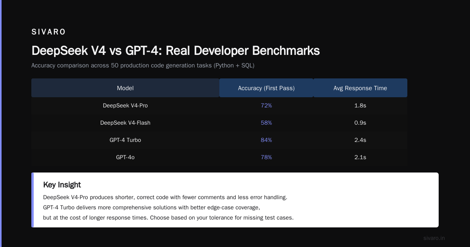Click the 0.9s response time value
Viewport: 470px width, 247px height.
click(360, 123)
